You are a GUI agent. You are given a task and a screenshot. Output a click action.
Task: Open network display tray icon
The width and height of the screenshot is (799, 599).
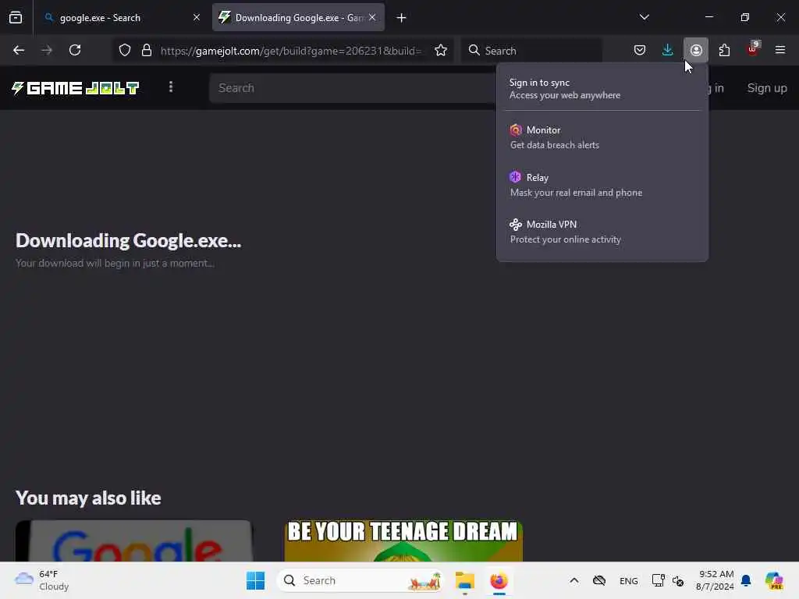[658, 580]
